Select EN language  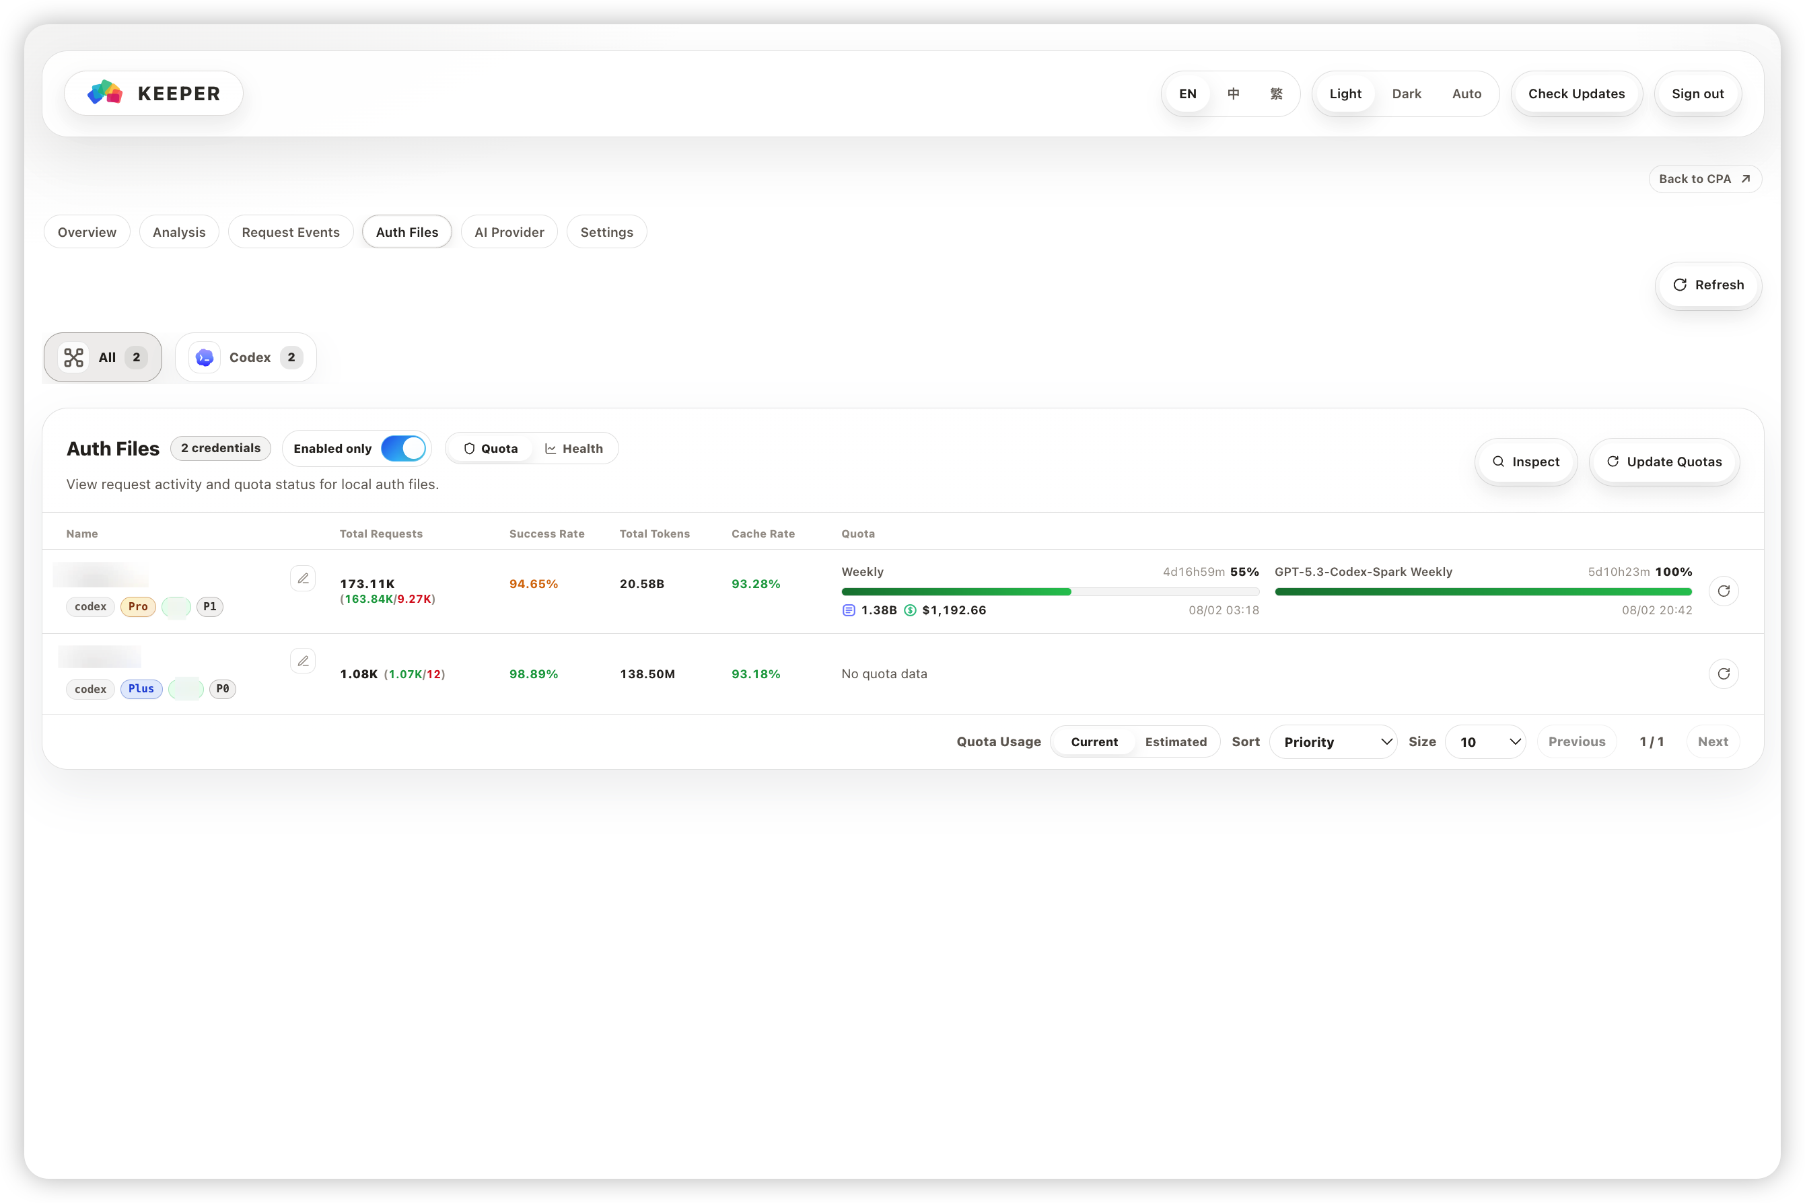click(1187, 94)
